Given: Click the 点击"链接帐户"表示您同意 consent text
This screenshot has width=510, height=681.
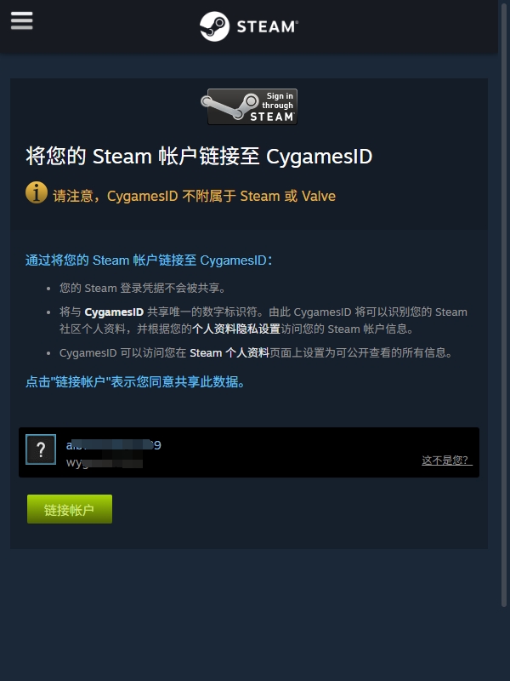Looking at the screenshot, I should tap(135, 381).
